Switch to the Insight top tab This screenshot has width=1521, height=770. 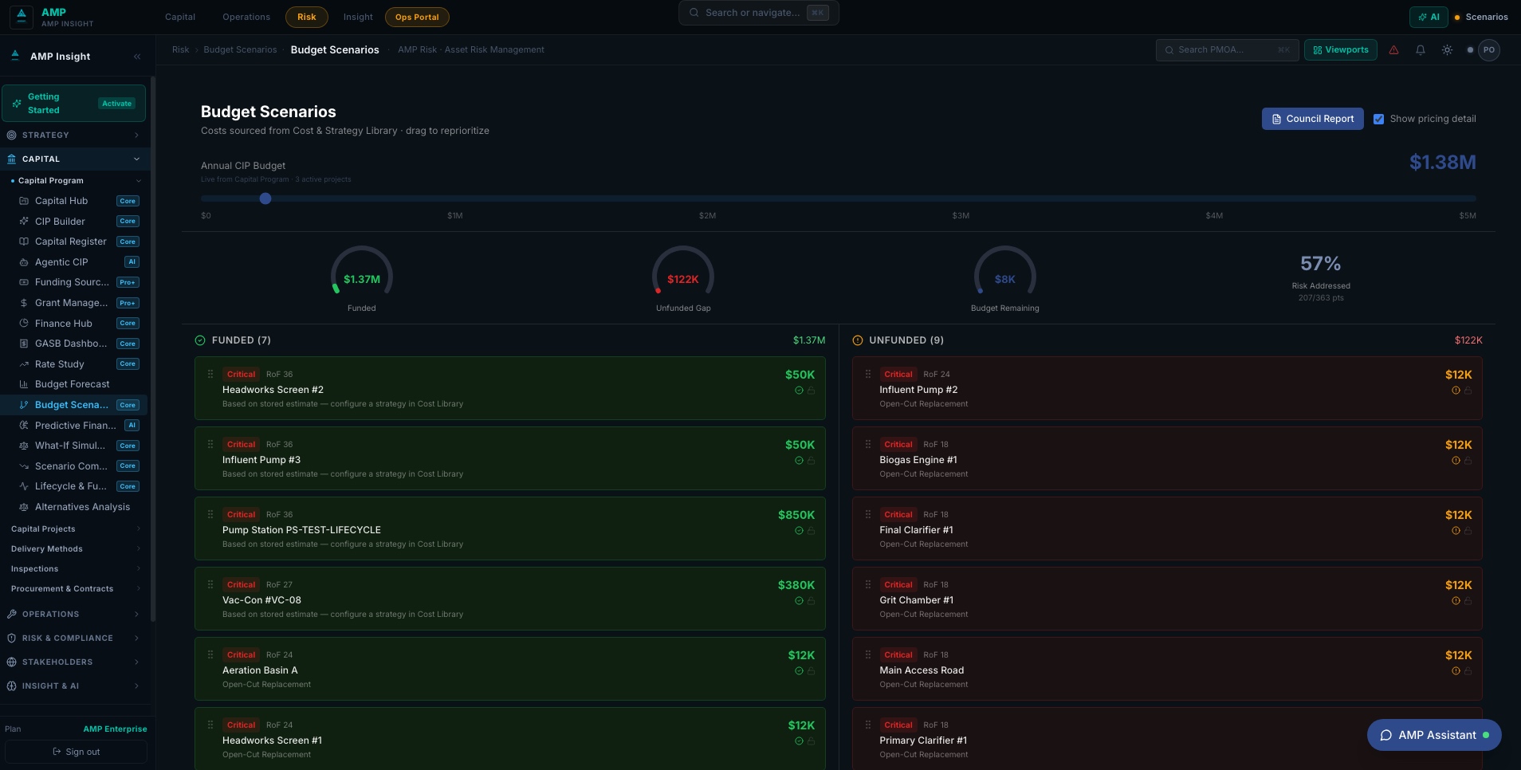coord(358,17)
